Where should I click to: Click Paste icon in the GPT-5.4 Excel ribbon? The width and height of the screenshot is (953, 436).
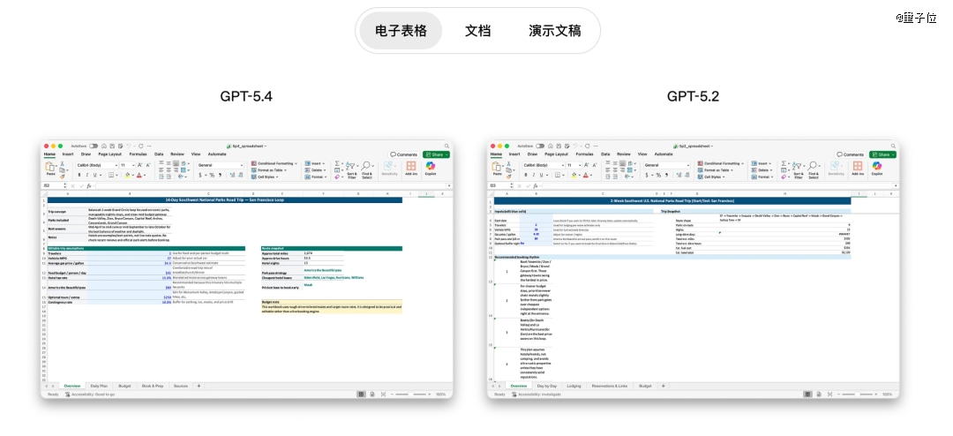click(50, 167)
